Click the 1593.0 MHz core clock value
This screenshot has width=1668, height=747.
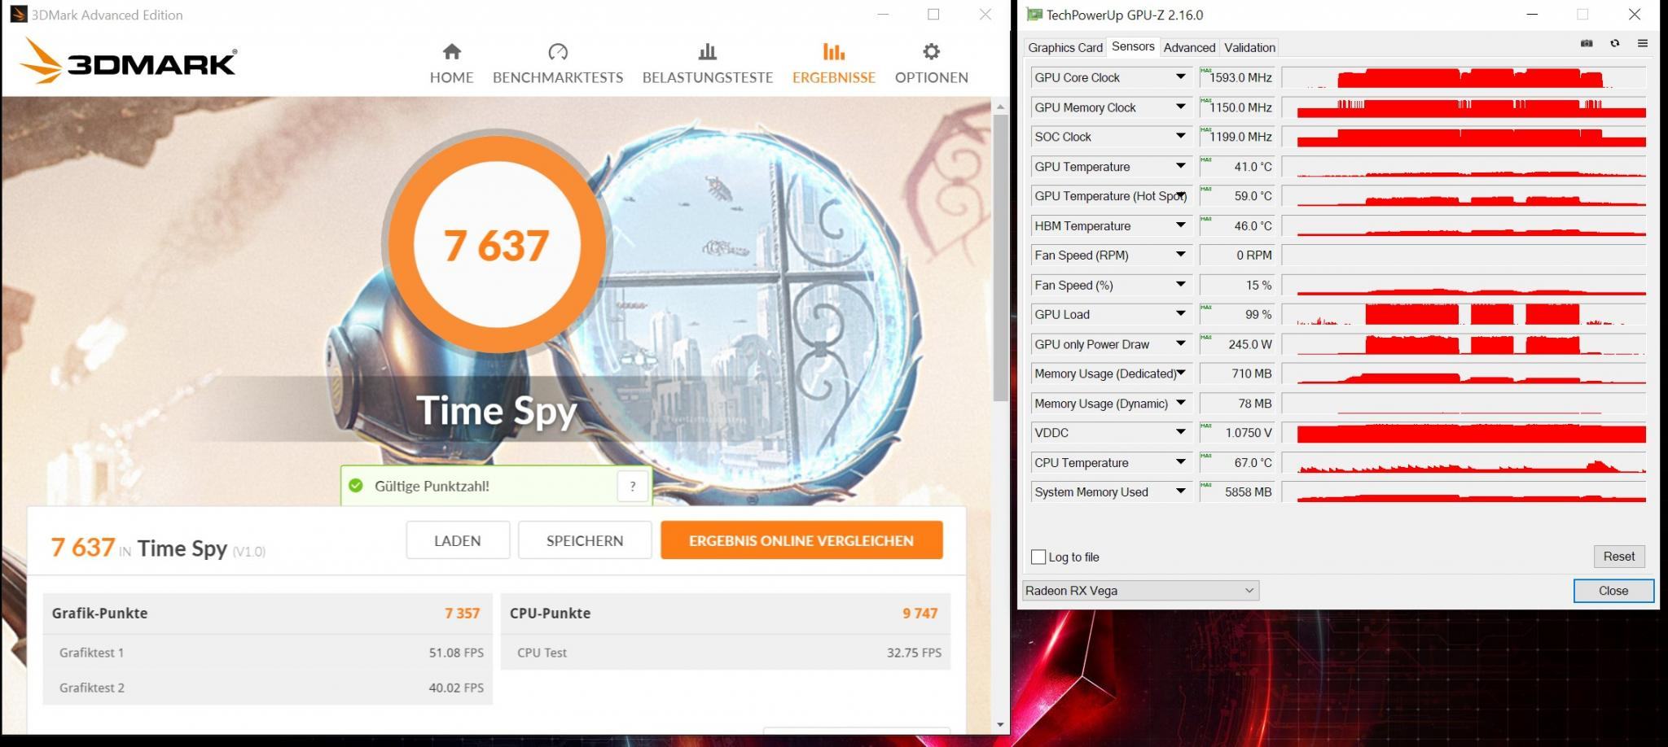1236,77
